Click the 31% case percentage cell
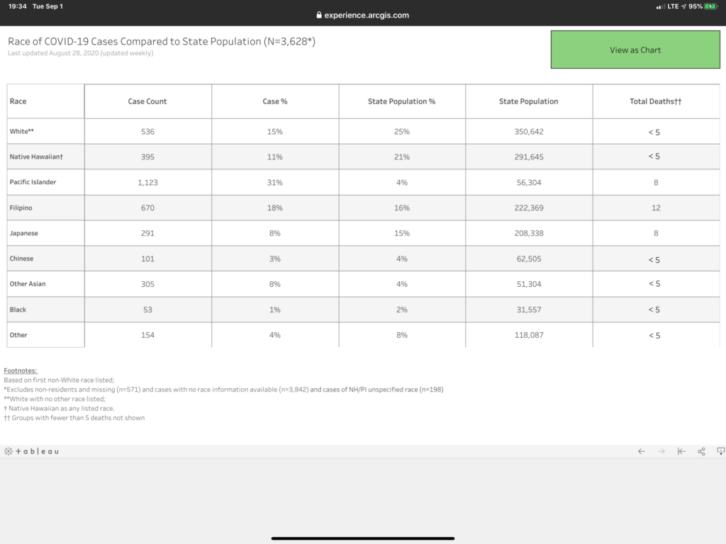The image size is (726, 544). [x=275, y=183]
